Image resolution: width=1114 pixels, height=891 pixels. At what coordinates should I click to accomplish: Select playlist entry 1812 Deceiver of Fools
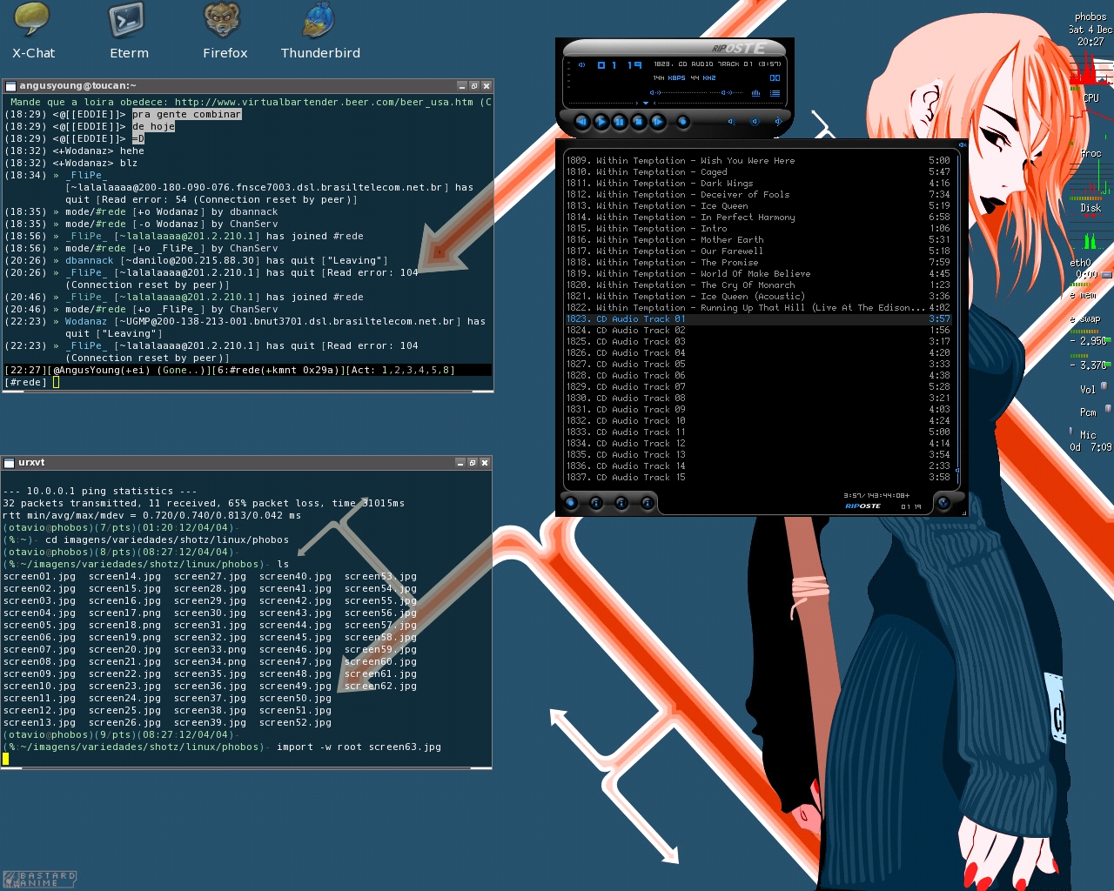(x=758, y=195)
